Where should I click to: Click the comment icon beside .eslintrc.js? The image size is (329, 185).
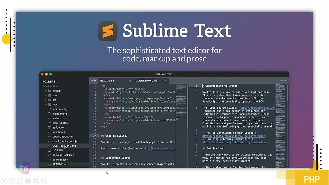pyautogui.click(x=50, y=118)
